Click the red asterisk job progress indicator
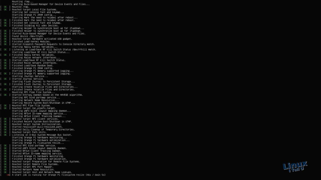Viewport: 321px width, 180px height. click(8, 175)
